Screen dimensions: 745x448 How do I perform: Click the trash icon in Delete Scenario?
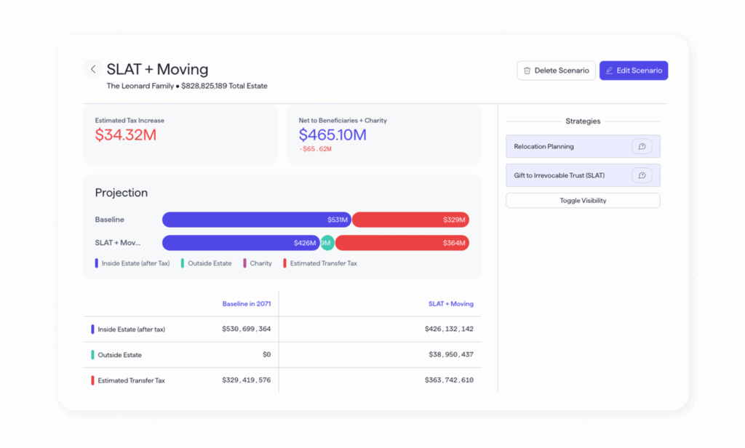[x=527, y=71]
